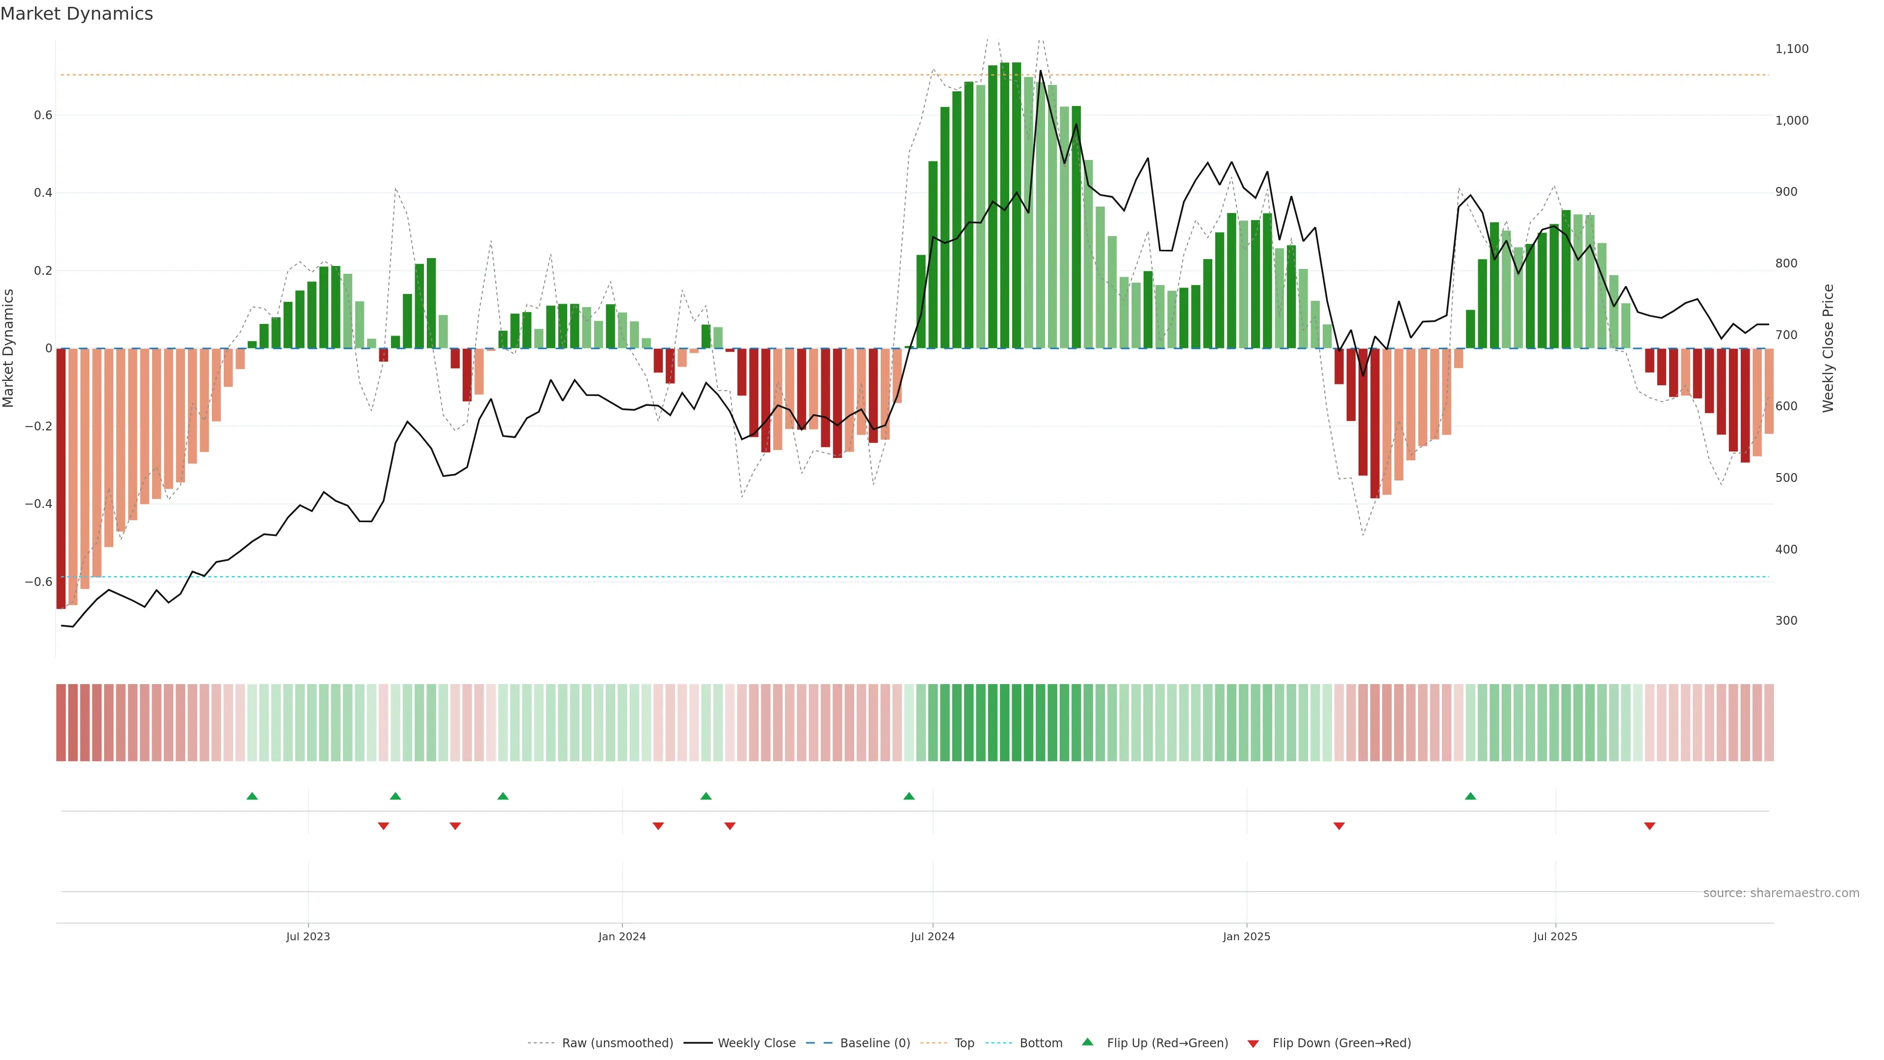Click the first dark red heatmap strip cell
The height and width of the screenshot is (1060, 1884).
61,723
